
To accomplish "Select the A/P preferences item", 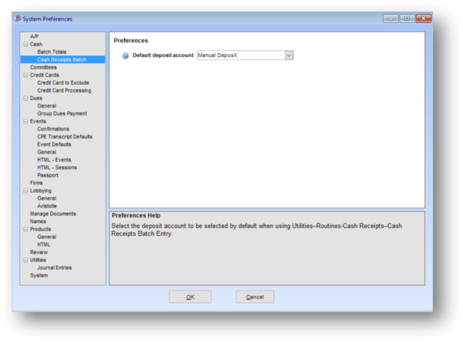I will tap(34, 36).
